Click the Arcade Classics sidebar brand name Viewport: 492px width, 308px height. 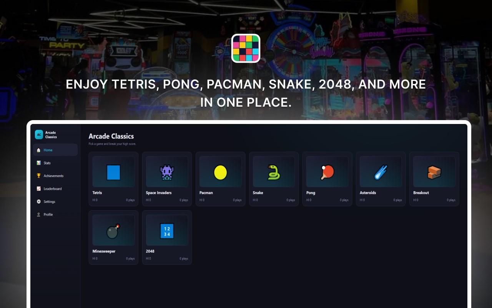tap(51, 135)
